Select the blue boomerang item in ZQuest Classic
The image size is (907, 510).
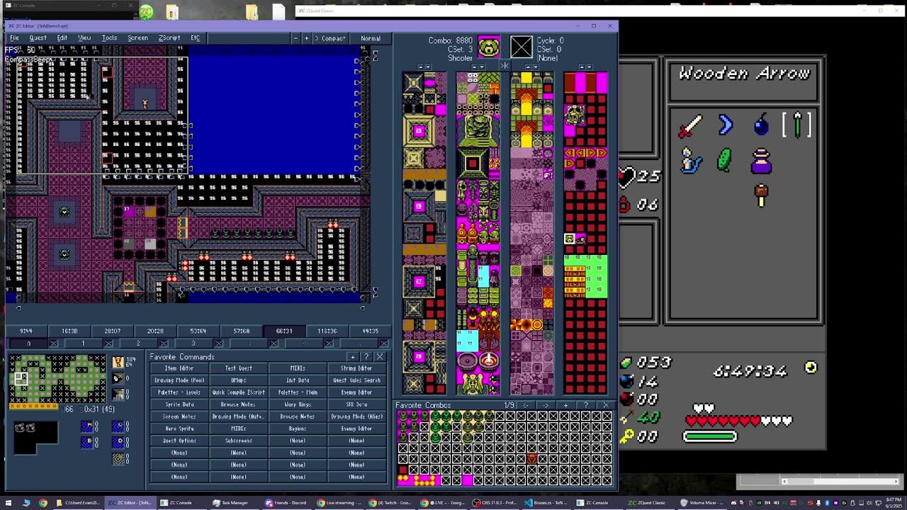click(x=726, y=126)
